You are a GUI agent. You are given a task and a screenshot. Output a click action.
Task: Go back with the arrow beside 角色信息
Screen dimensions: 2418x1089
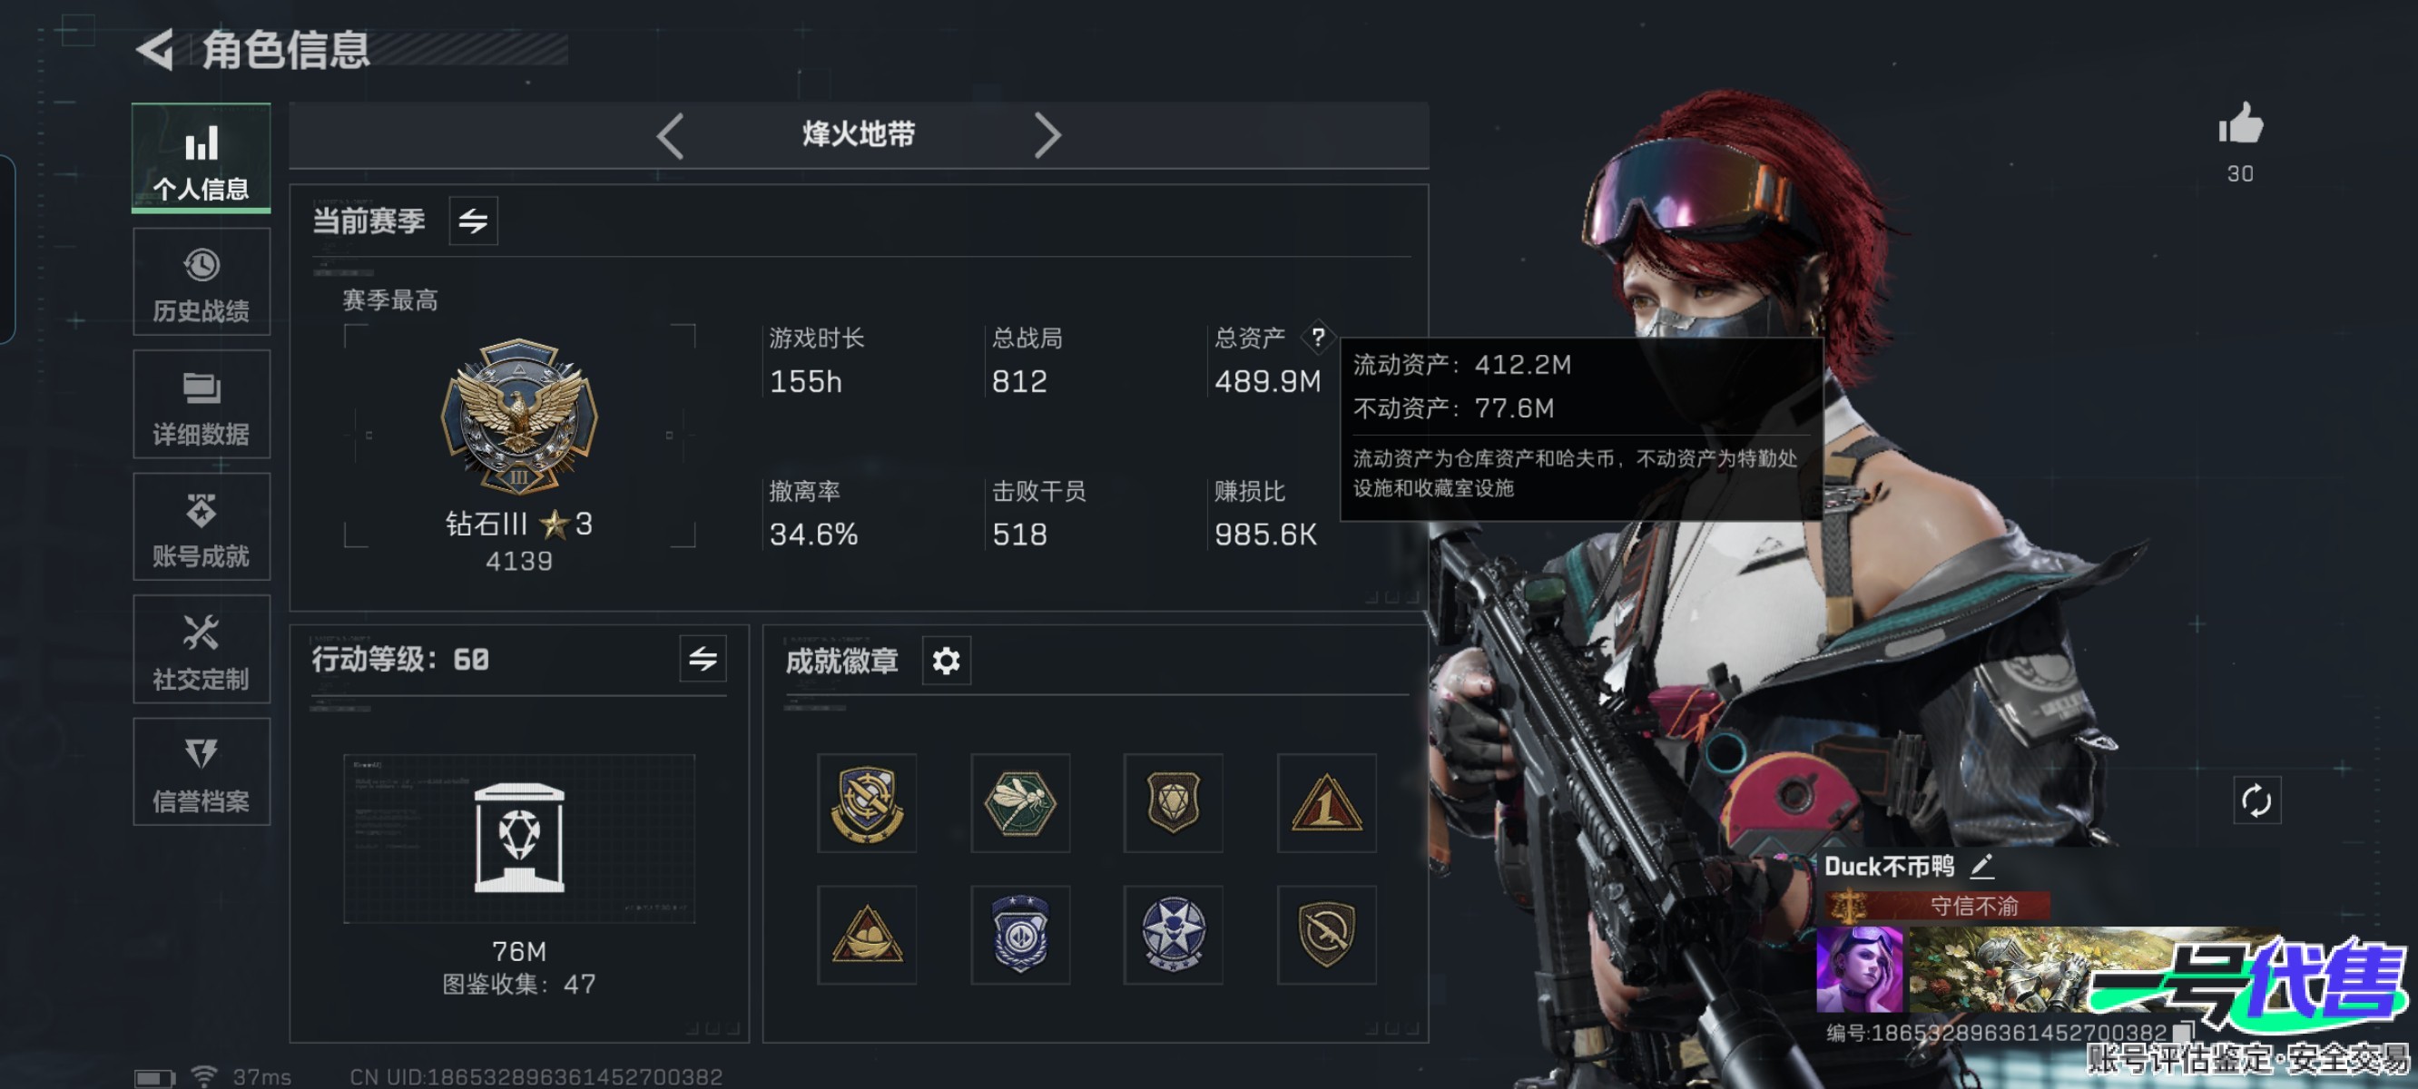click(x=156, y=49)
